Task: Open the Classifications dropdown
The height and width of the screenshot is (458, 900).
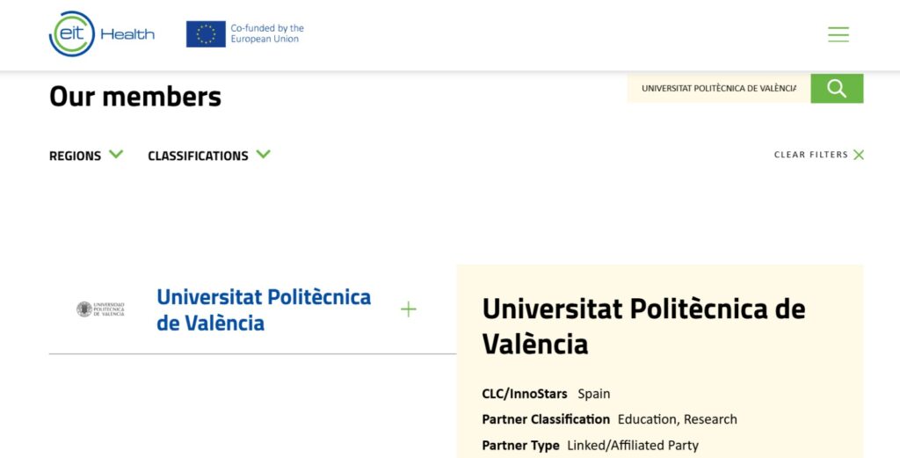Action: pos(209,156)
